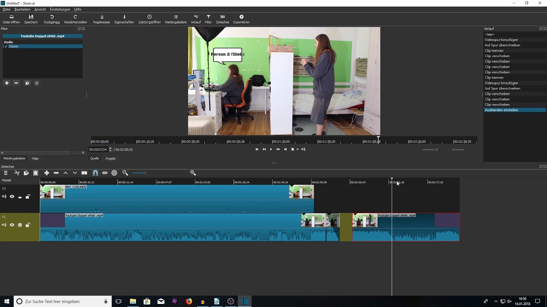Click the paste filters icon

click(36, 83)
